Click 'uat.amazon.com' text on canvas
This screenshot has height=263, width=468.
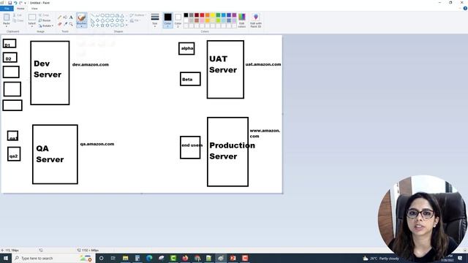click(263, 64)
